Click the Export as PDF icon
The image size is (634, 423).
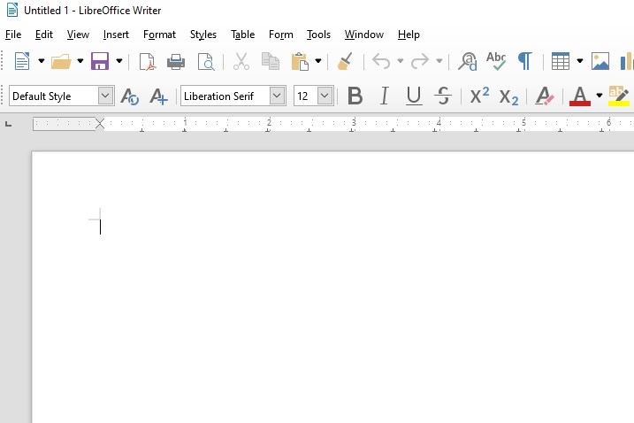click(148, 61)
